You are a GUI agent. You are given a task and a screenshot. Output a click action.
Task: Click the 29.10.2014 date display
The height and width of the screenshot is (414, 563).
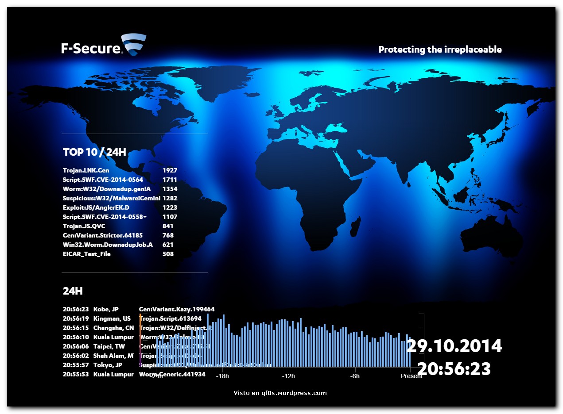pyautogui.click(x=454, y=346)
